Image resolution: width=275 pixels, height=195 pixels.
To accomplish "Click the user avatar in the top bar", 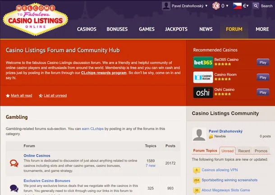I will [166, 6].
